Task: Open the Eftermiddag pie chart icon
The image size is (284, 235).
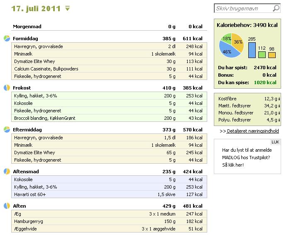Action: coord(7,129)
